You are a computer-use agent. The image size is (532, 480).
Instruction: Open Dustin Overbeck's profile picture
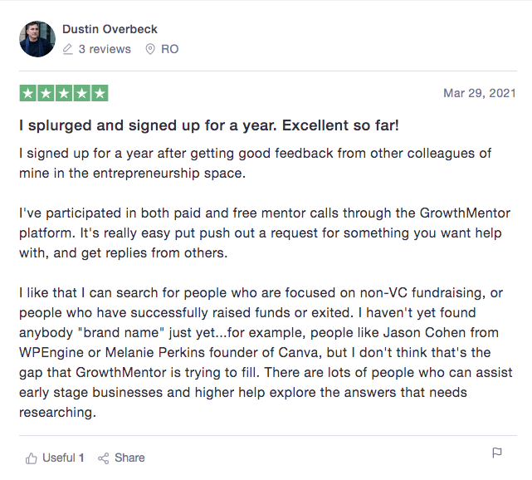point(37,39)
